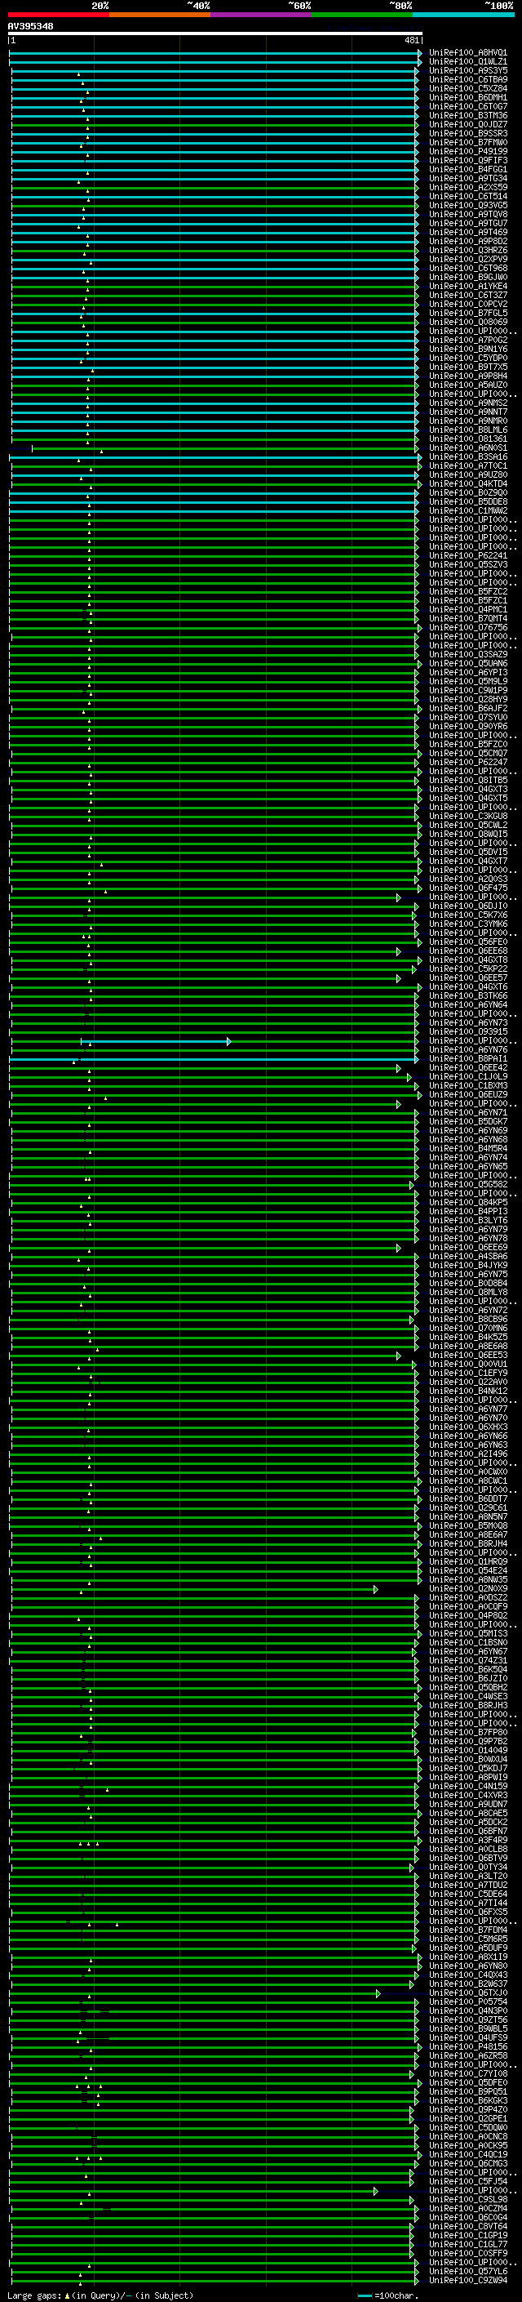Screen dimensions: 522x2302
Task: Click the purple ~60% identity legend segment
Action: click(x=260, y=15)
